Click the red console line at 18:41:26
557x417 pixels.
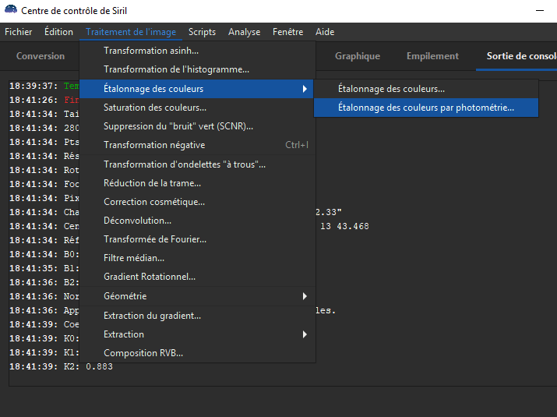(44, 100)
